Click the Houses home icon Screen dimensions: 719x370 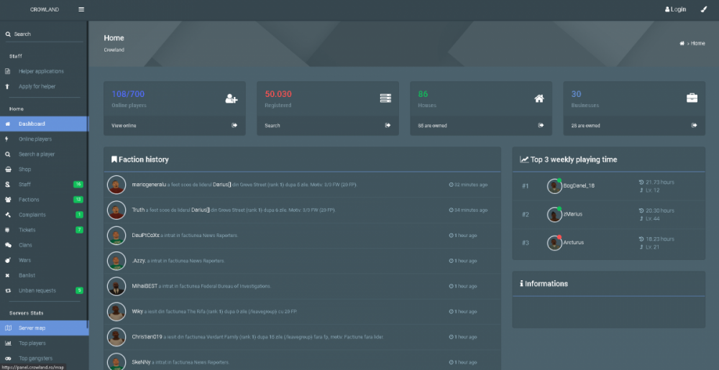click(x=539, y=98)
